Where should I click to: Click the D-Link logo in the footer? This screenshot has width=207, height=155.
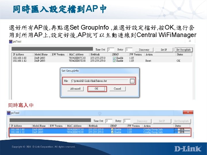click(x=188, y=149)
